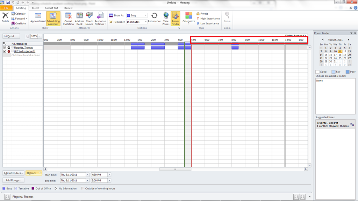
Task: Open the Address Book
Action: (79, 18)
